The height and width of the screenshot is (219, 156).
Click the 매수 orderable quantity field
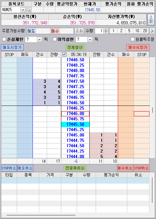[x=67, y=31]
